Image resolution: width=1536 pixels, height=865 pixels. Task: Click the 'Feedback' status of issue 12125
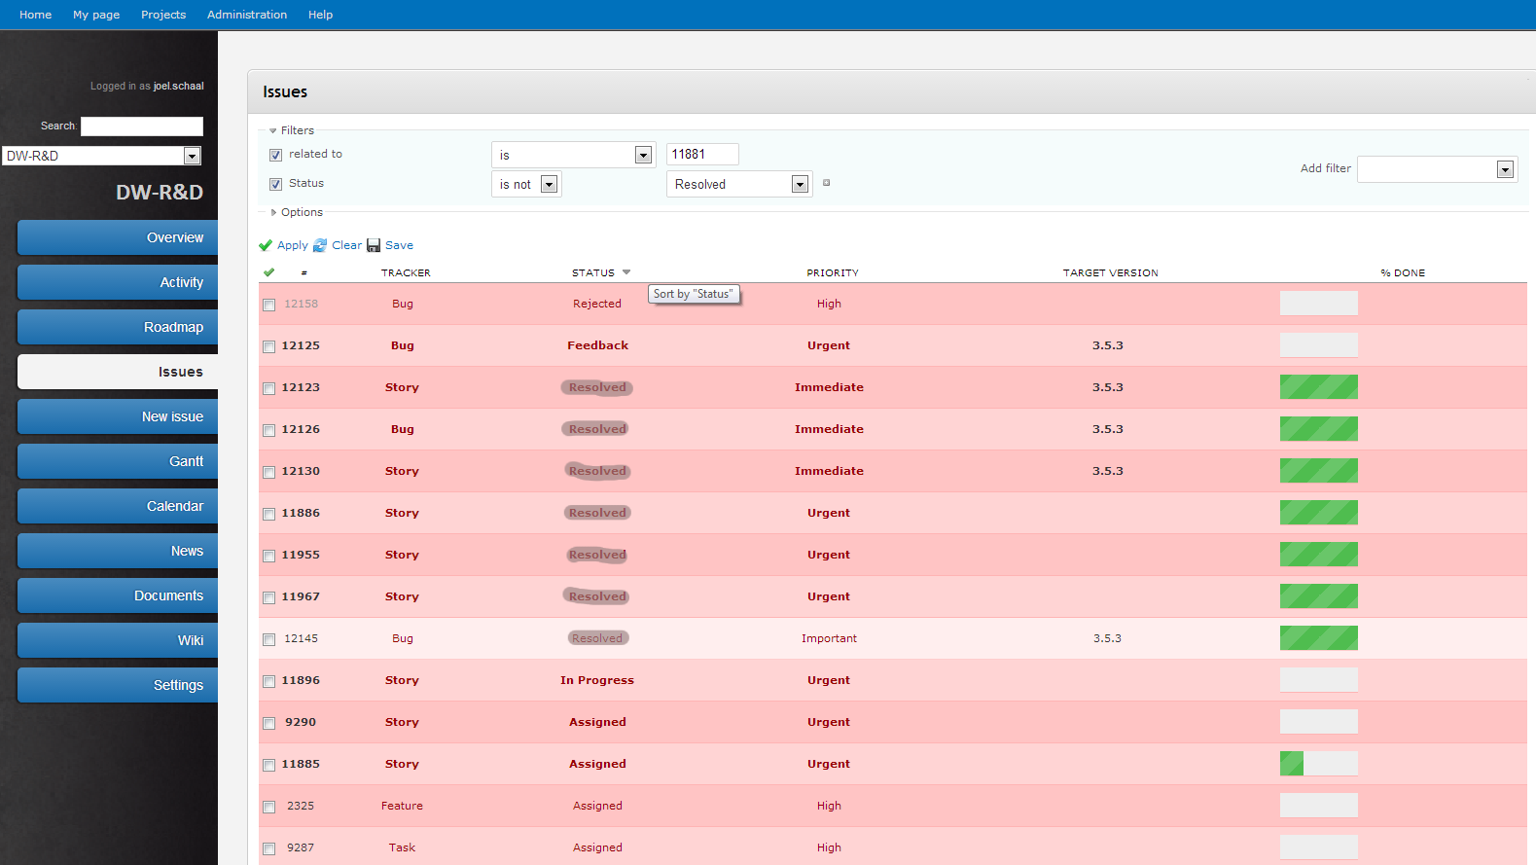pyautogui.click(x=598, y=345)
